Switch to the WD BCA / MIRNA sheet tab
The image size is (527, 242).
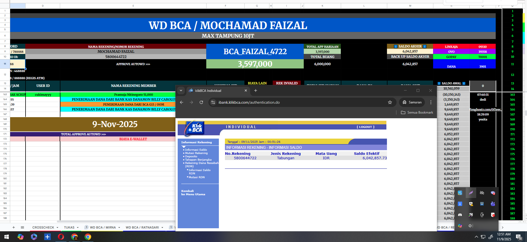tap(103, 227)
